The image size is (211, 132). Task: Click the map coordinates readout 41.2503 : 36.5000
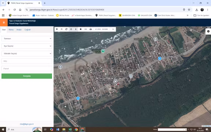pyautogui.click(x=101, y=29)
